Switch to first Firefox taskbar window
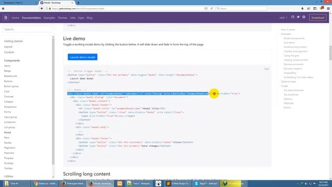The width and height of the screenshot is (332, 187). coord(73,183)
